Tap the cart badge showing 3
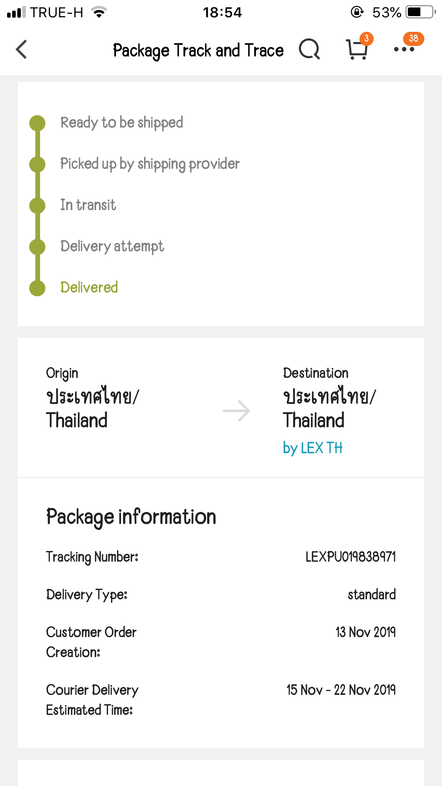Viewport: 442px width, 786px height. click(x=366, y=38)
